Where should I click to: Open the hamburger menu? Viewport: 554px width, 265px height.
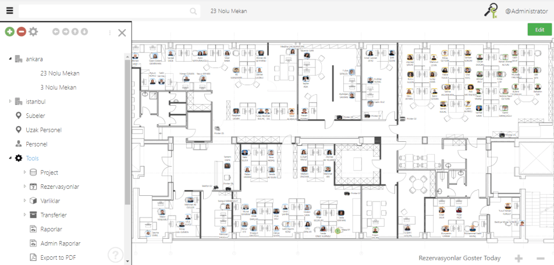[9, 10]
